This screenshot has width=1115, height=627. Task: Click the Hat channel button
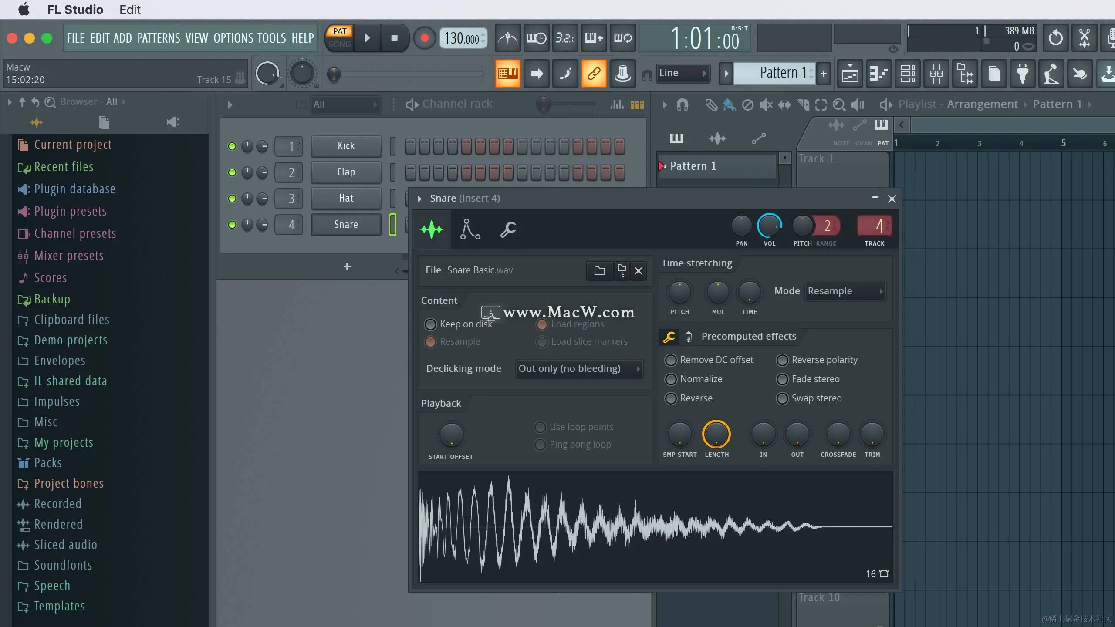(x=346, y=199)
